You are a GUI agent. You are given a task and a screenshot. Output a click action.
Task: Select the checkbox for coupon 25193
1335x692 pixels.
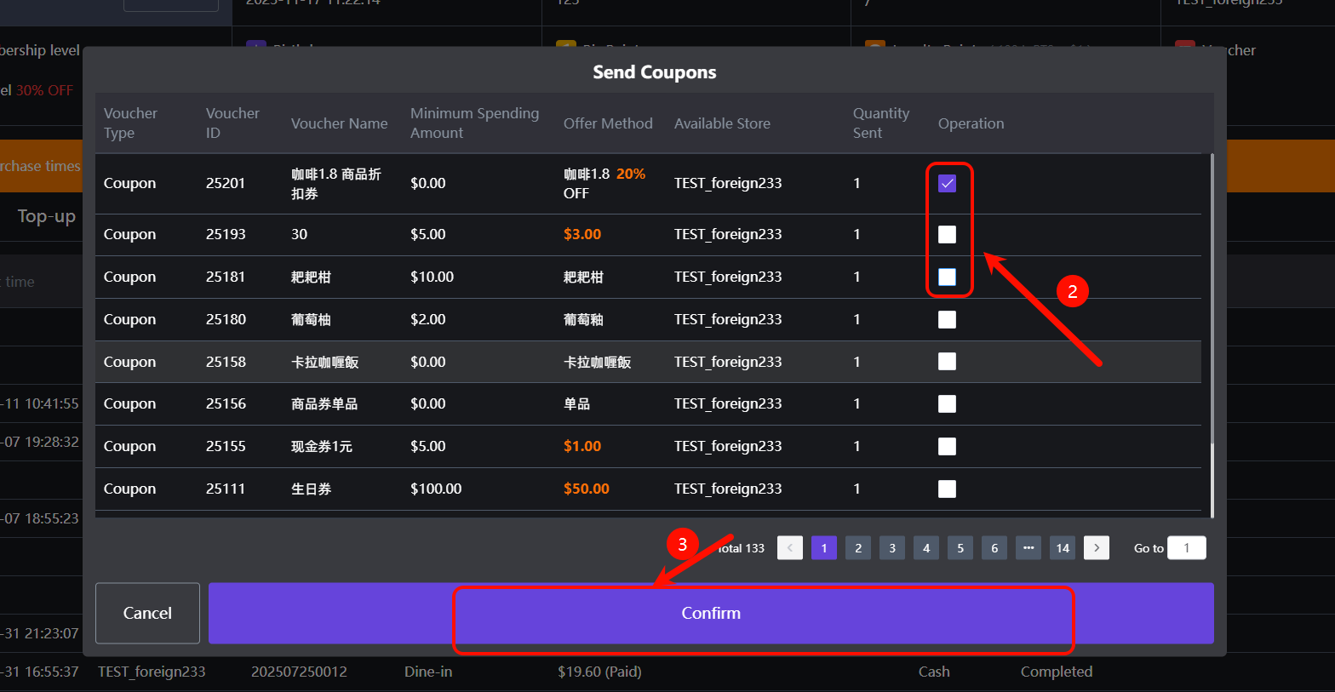[x=947, y=235]
